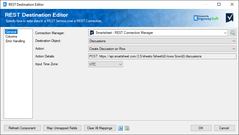
Task: Open the Action dropdown showing Create Discussion on Row
Action: pos(162,49)
